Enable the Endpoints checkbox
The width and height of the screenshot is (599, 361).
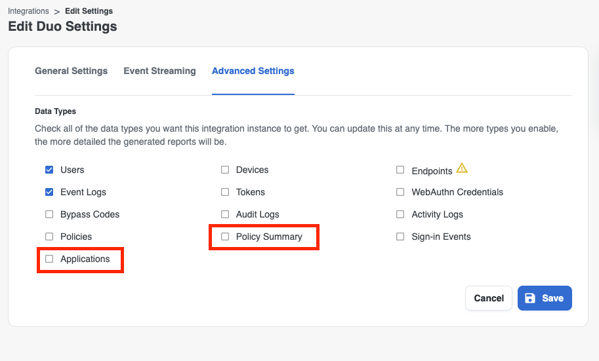(x=400, y=170)
